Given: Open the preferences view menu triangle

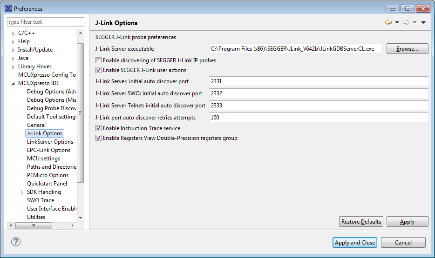Looking at the screenshot, I should tap(423, 22).
